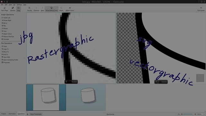Click the Fit zoom button
This screenshot has height=116, width=206.
click(x=179, y=114)
